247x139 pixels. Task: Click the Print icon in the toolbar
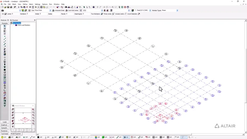click(x=11, y=7)
